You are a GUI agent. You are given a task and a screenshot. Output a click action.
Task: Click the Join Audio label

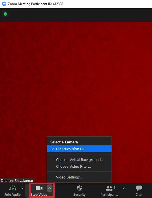point(13,195)
